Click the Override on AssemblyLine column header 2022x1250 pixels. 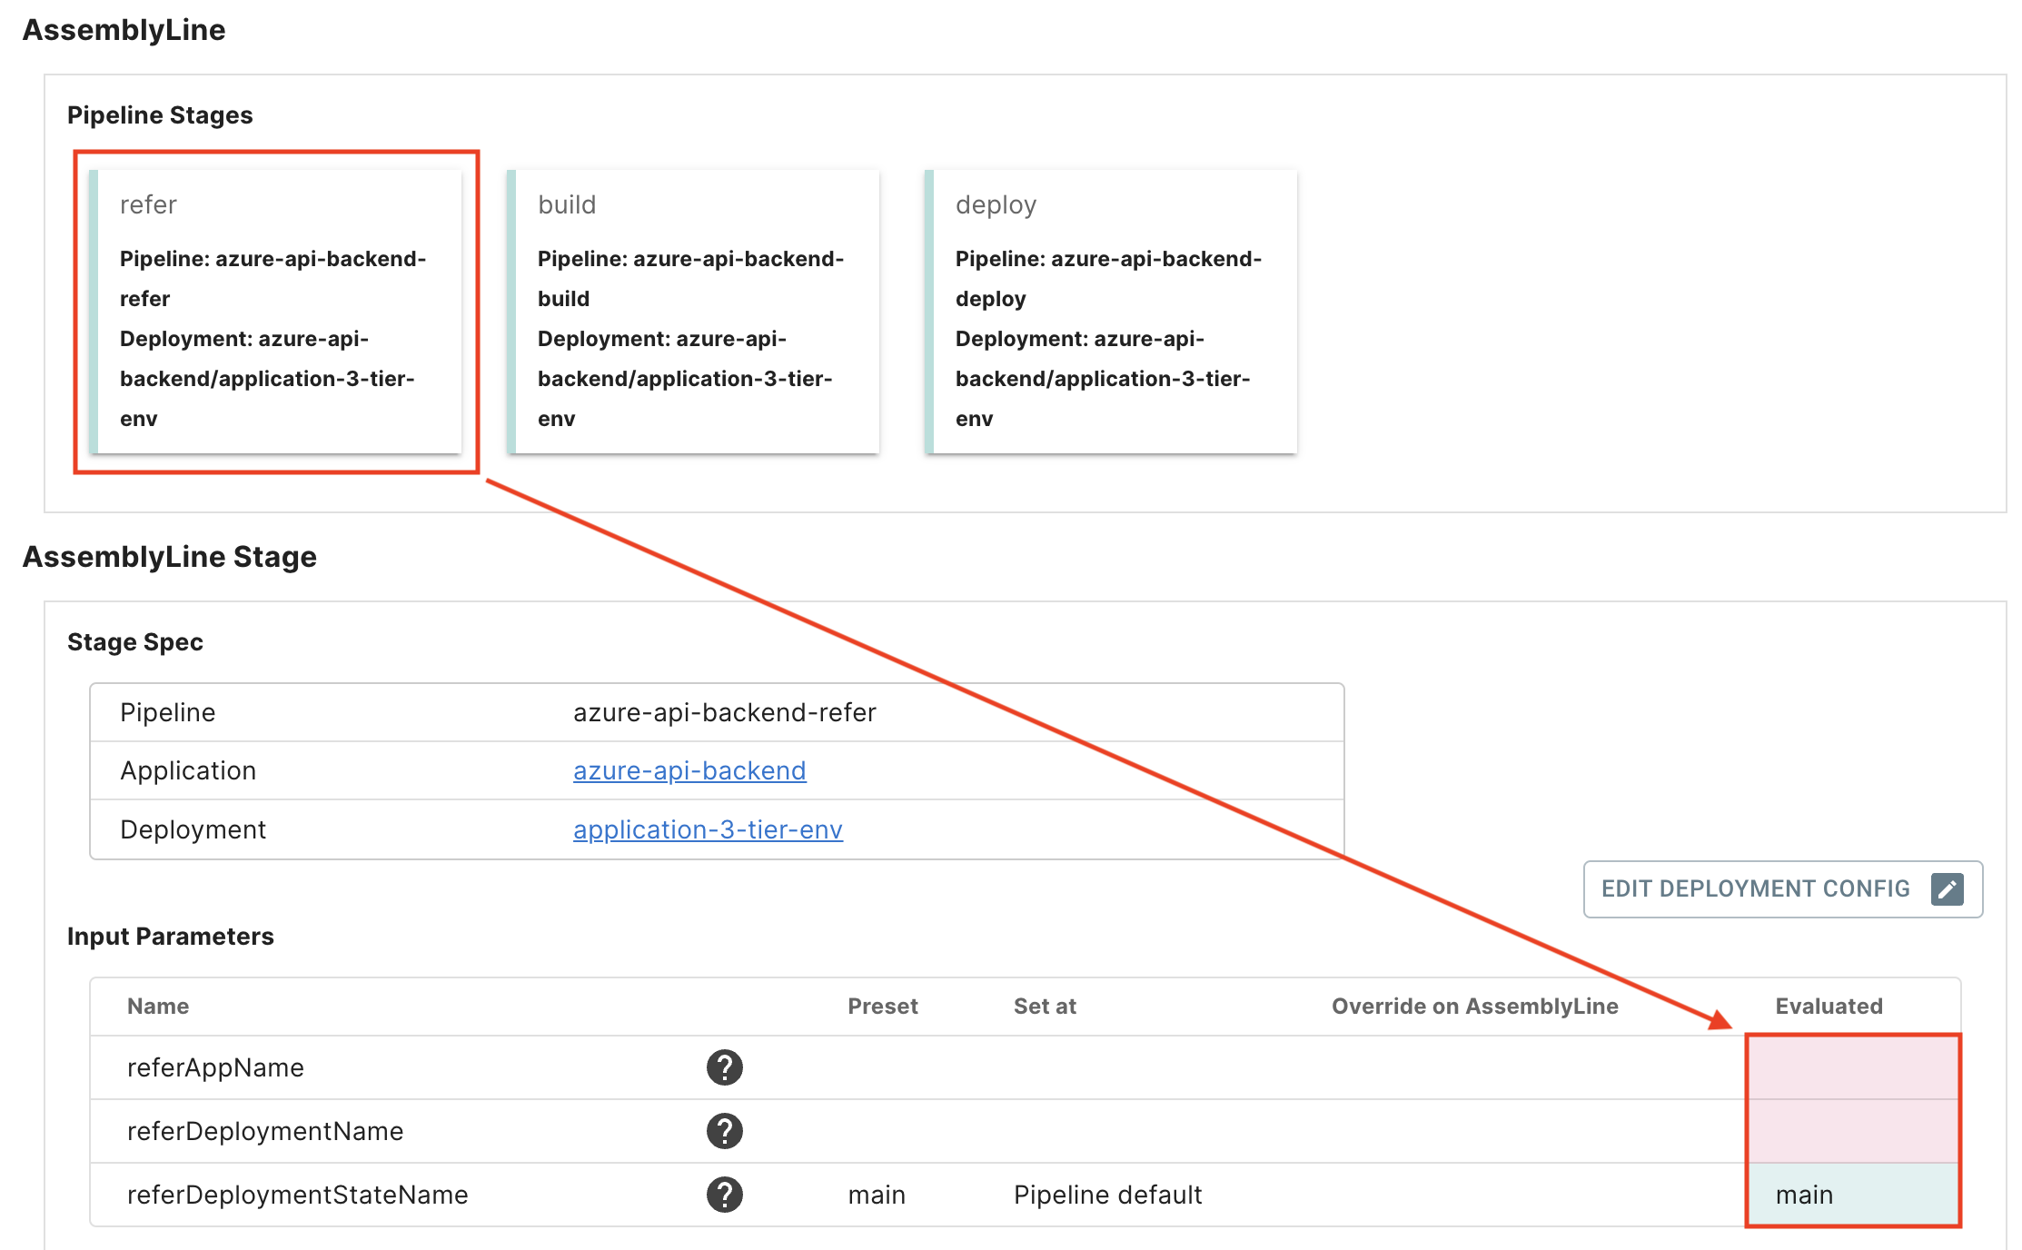(1474, 1006)
